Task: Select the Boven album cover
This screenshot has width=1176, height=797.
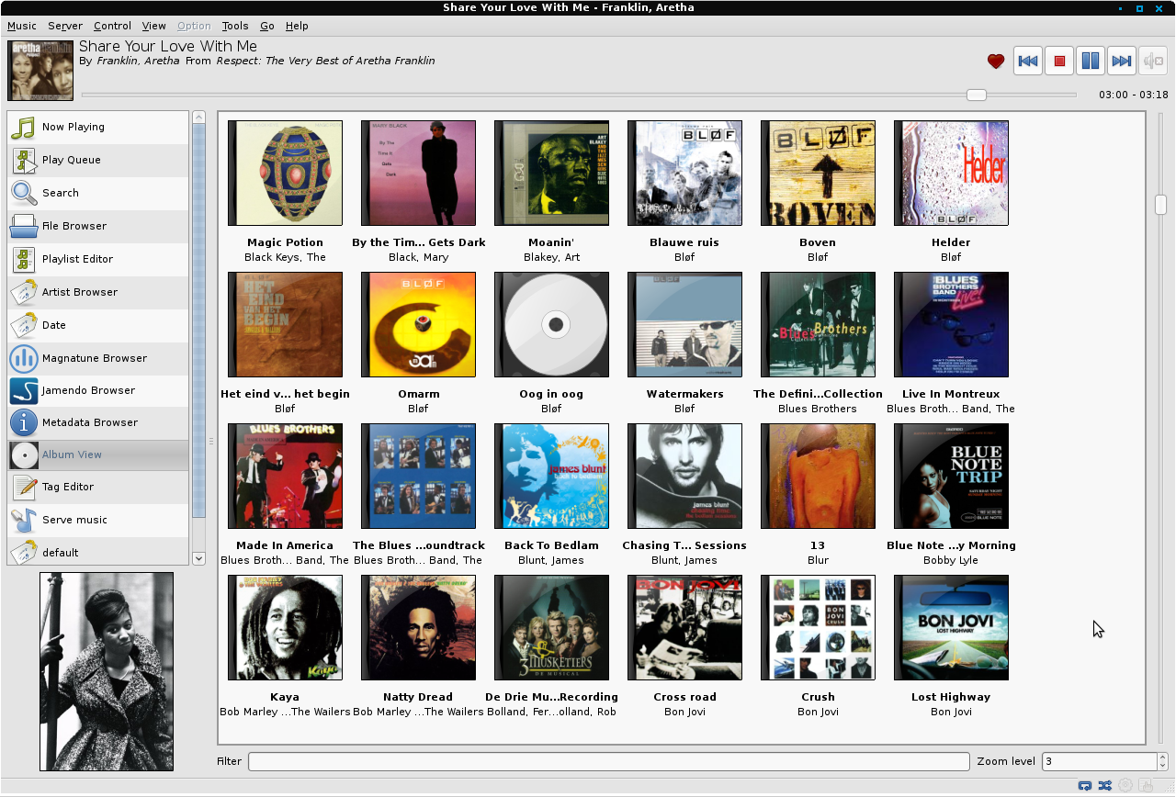Action: point(818,173)
